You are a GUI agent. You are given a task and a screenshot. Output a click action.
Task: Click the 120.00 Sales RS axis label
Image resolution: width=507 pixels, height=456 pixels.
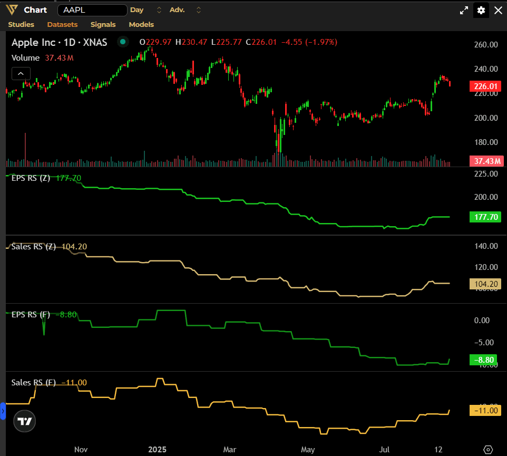point(486,267)
